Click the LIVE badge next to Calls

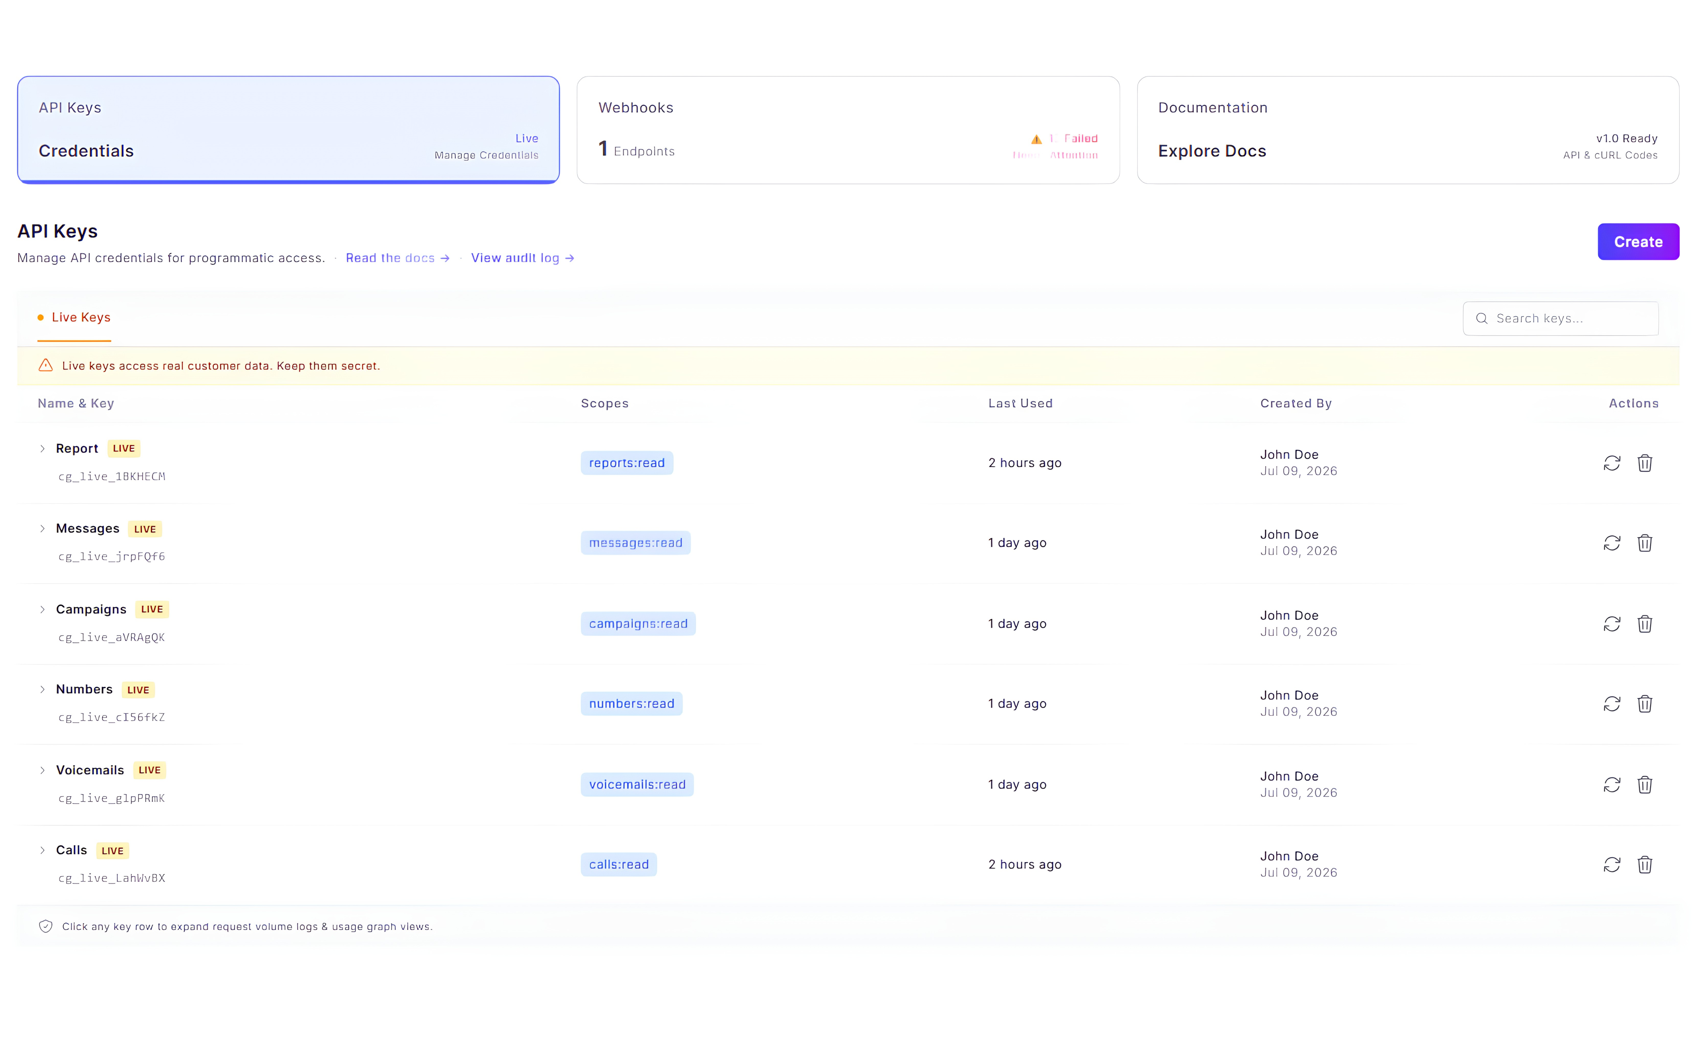(x=113, y=851)
